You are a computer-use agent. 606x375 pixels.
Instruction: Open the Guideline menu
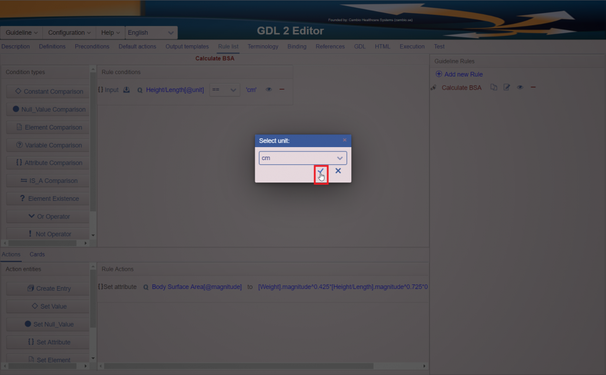22,33
